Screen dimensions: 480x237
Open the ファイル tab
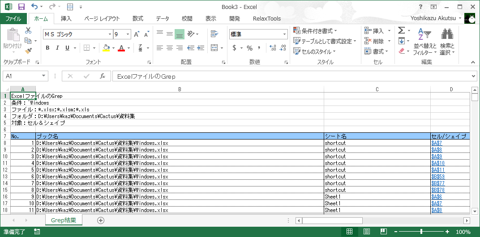(13, 18)
